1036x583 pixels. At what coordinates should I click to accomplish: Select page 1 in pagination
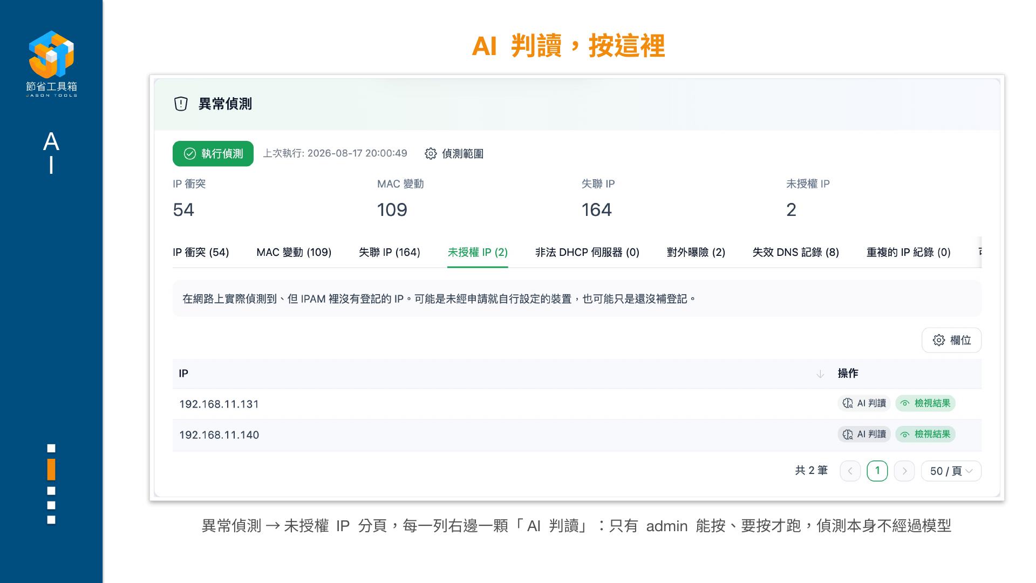coord(877,471)
